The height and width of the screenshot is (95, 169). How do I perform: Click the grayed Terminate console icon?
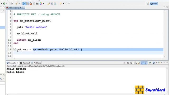[x=124, y=63]
